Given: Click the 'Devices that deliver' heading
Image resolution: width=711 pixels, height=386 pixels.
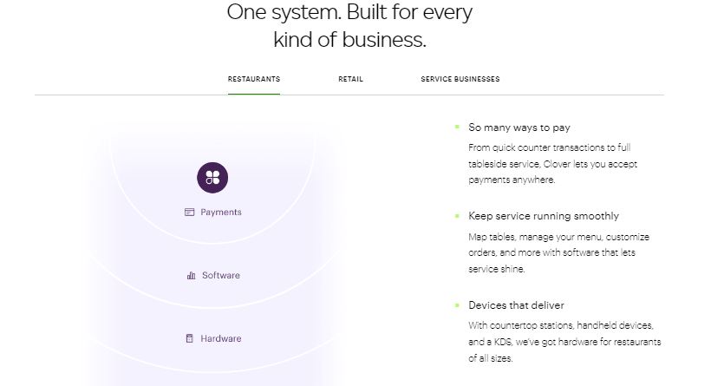Looking at the screenshot, I should [517, 305].
